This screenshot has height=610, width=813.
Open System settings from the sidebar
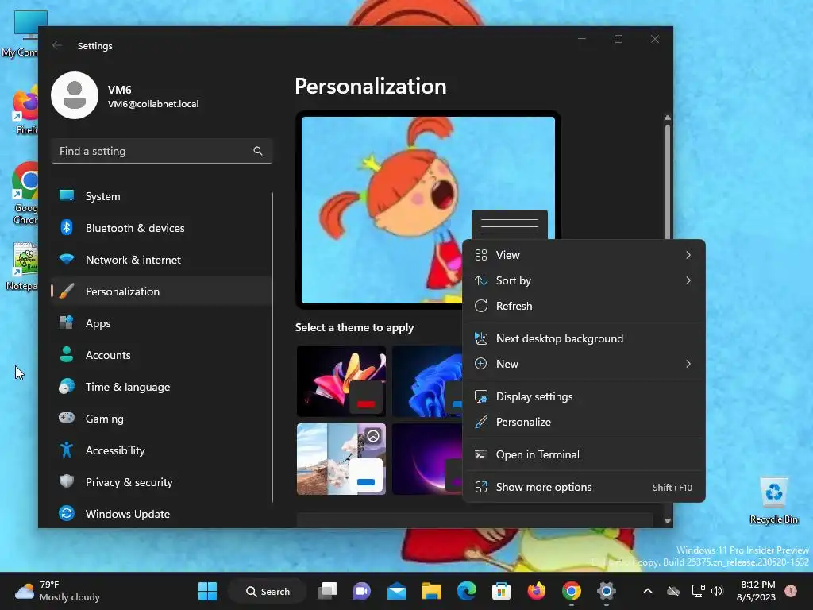161,196
